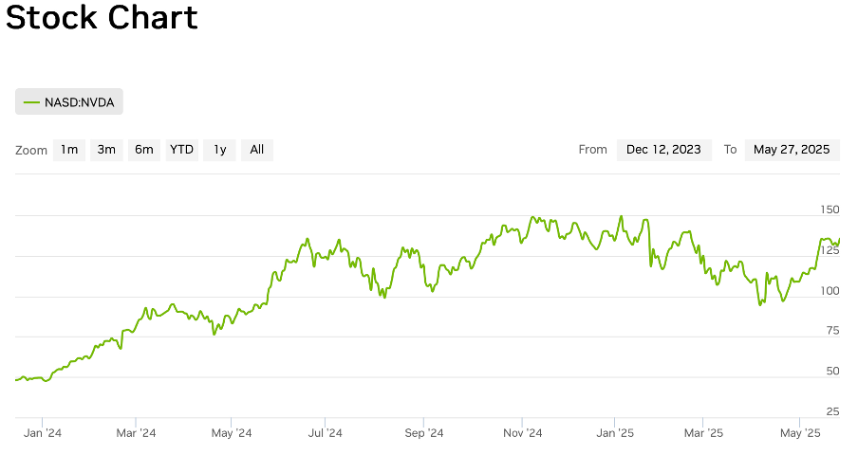Click the 125 y-axis value
This screenshot has height=455, width=858.
coord(830,250)
